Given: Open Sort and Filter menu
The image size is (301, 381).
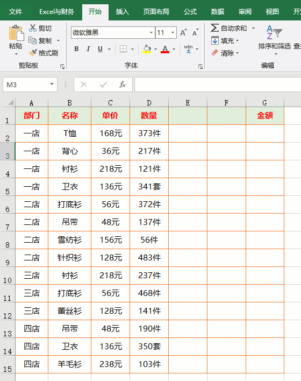Looking at the screenshot, I should (x=274, y=40).
